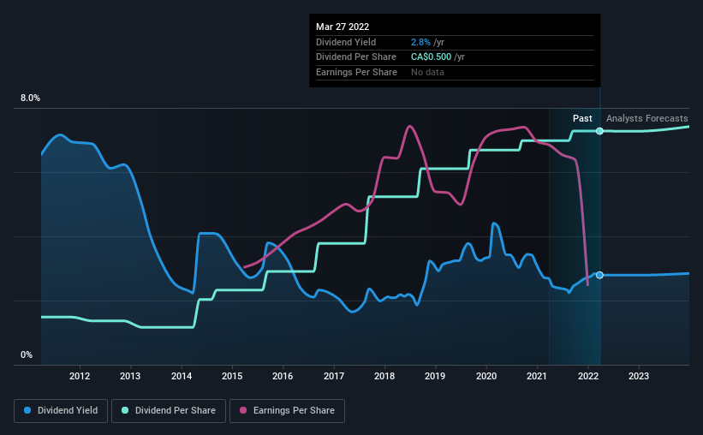Click the Mar 27 2022 tooltip date
Screen dimensions: 703x435
coord(343,27)
